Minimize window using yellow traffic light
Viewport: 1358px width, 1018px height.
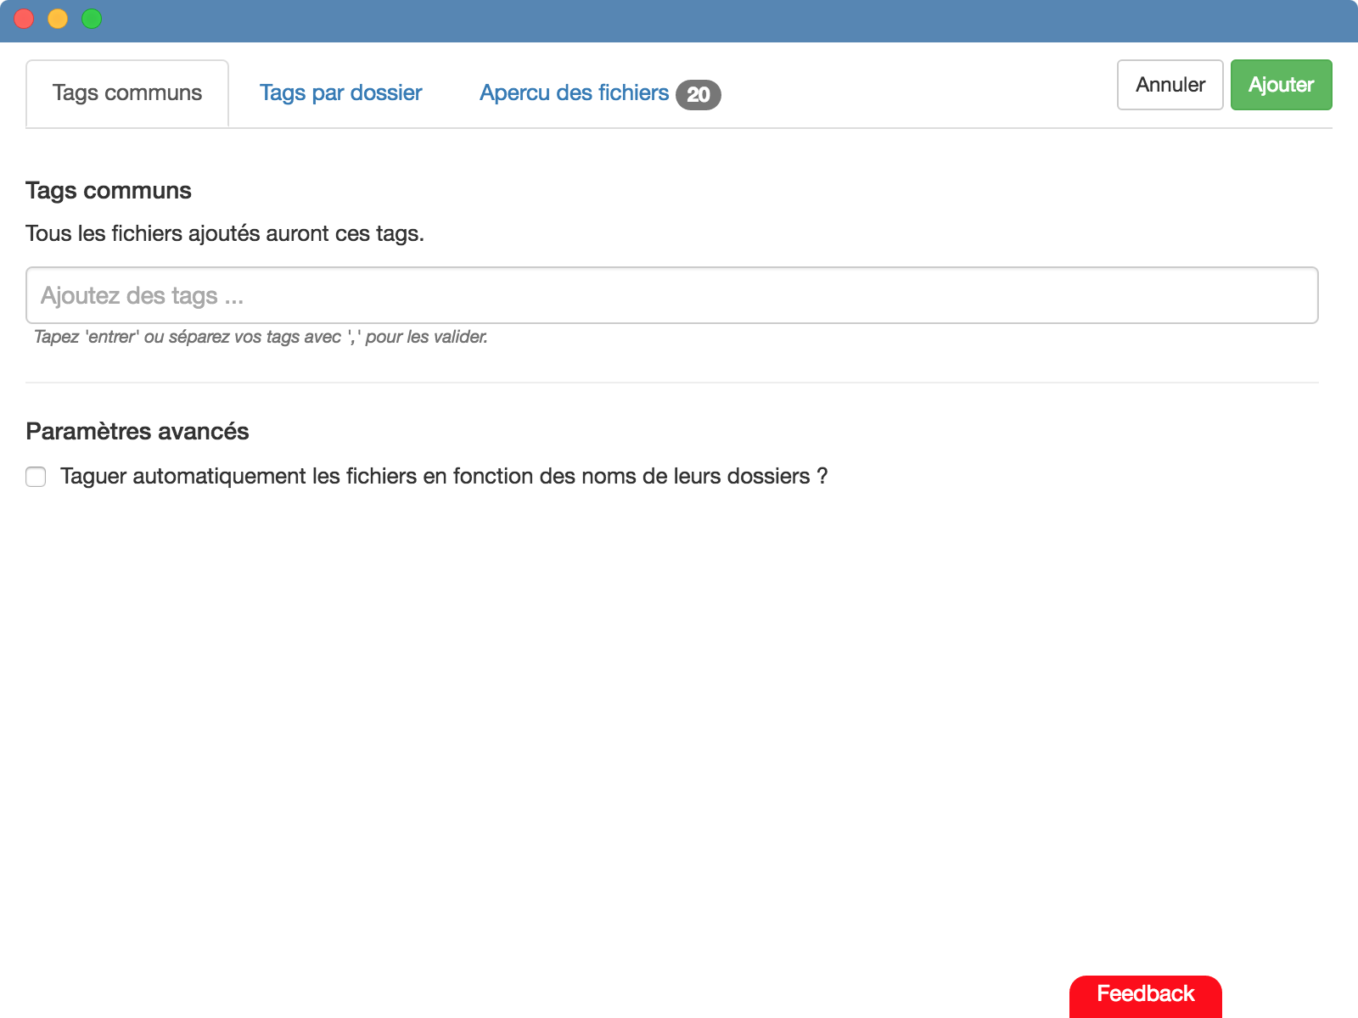[x=57, y=18]
